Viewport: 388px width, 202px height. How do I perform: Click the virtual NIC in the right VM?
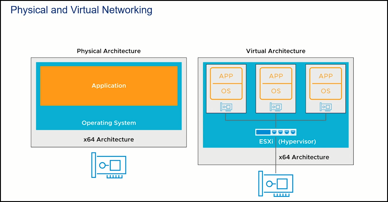tap(326, 107)
